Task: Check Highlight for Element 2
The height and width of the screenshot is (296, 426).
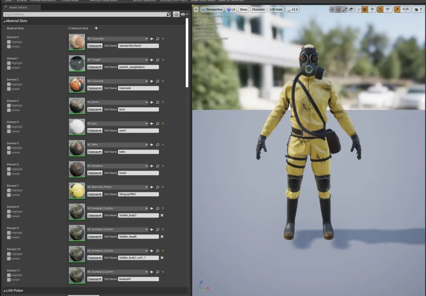Action: click(9, 84)
